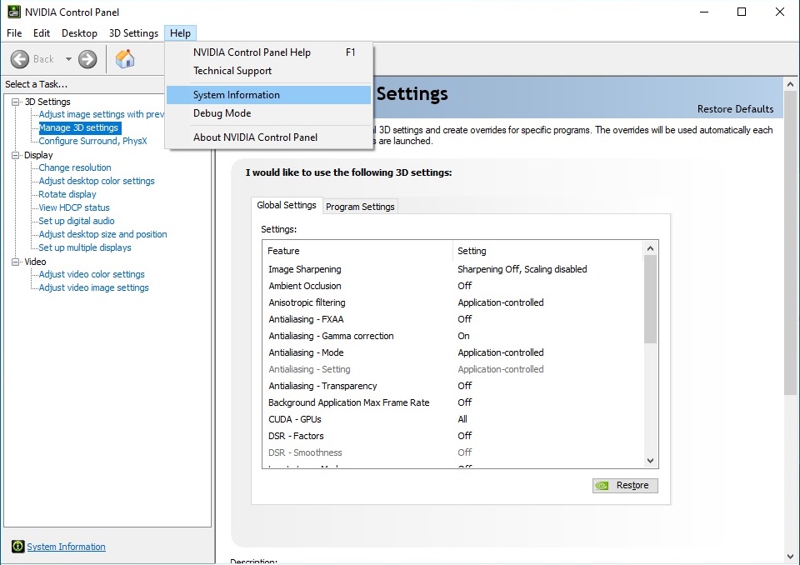Switch to the Program Settings tab

tap(360, 207)
